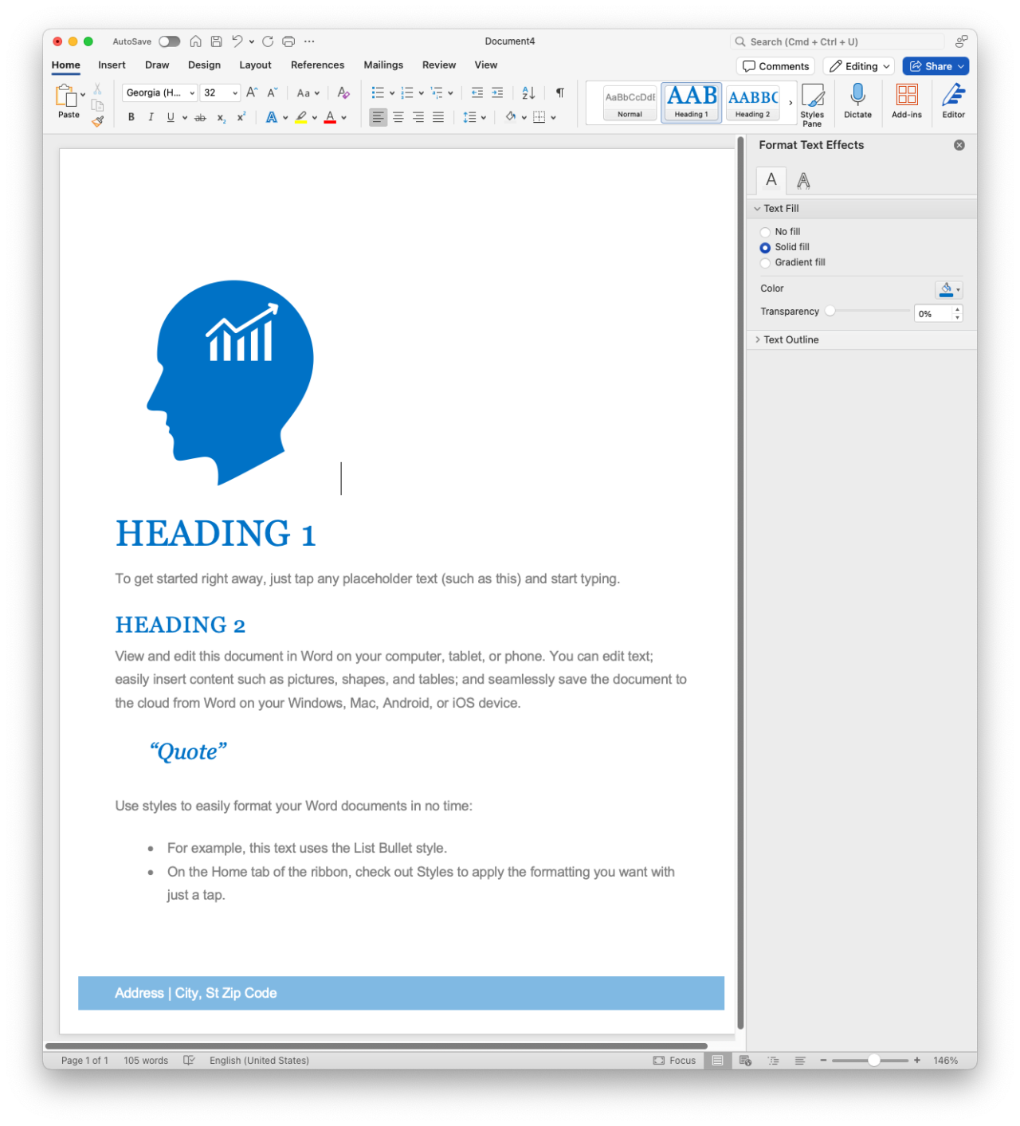
Task: Center align the paragraph
Action: tap(398, 117)
